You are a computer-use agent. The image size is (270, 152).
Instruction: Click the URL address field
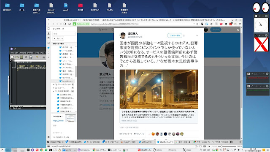tap(141, 24)
